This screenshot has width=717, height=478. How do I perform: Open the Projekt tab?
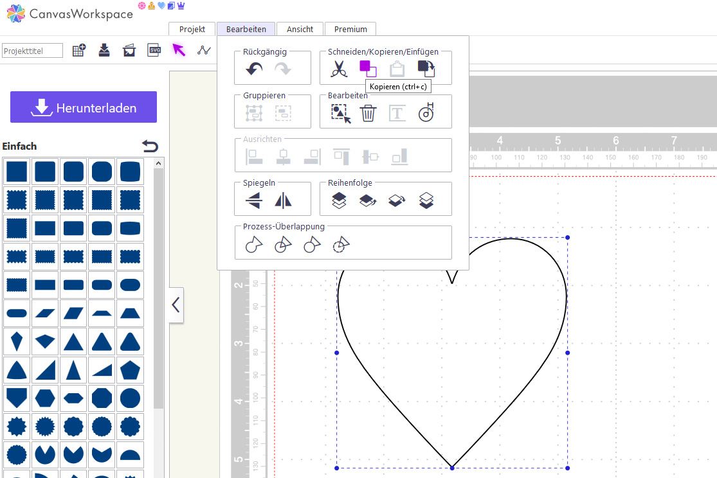pos(192,29)
